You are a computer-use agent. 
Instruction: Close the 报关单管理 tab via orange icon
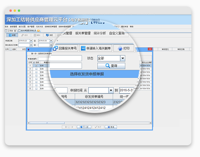[38, 30]
